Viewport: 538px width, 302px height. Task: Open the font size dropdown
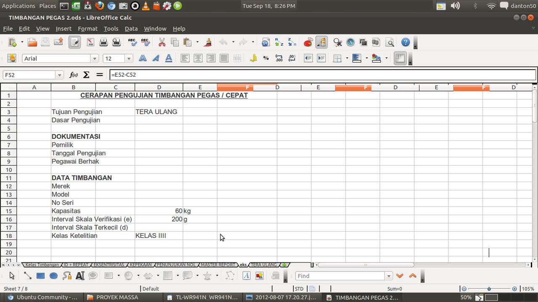(129, 59)
